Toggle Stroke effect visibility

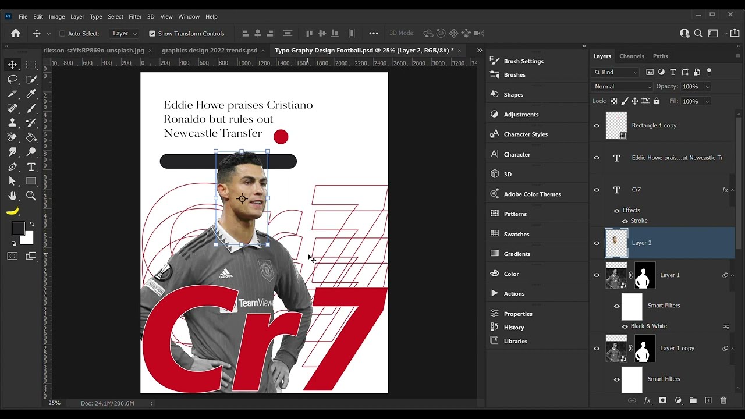[x=625, y=221]
